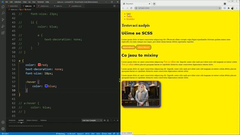Go forward in the browser
Image resolution: width=240 pixels, height=135 pixels.
click(x=127, y=8)
